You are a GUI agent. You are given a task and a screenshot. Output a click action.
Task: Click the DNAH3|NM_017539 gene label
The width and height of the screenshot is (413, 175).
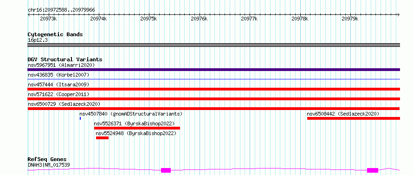pyautogui.click(x=49, y=165)
